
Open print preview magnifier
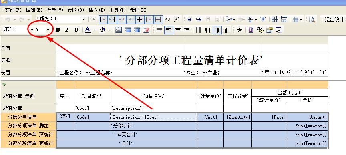(312, 20)
